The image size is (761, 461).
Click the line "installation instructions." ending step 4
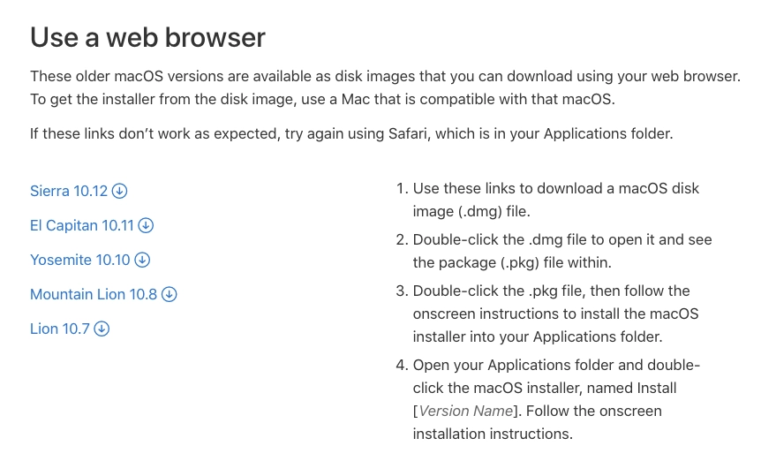[493, 434]
